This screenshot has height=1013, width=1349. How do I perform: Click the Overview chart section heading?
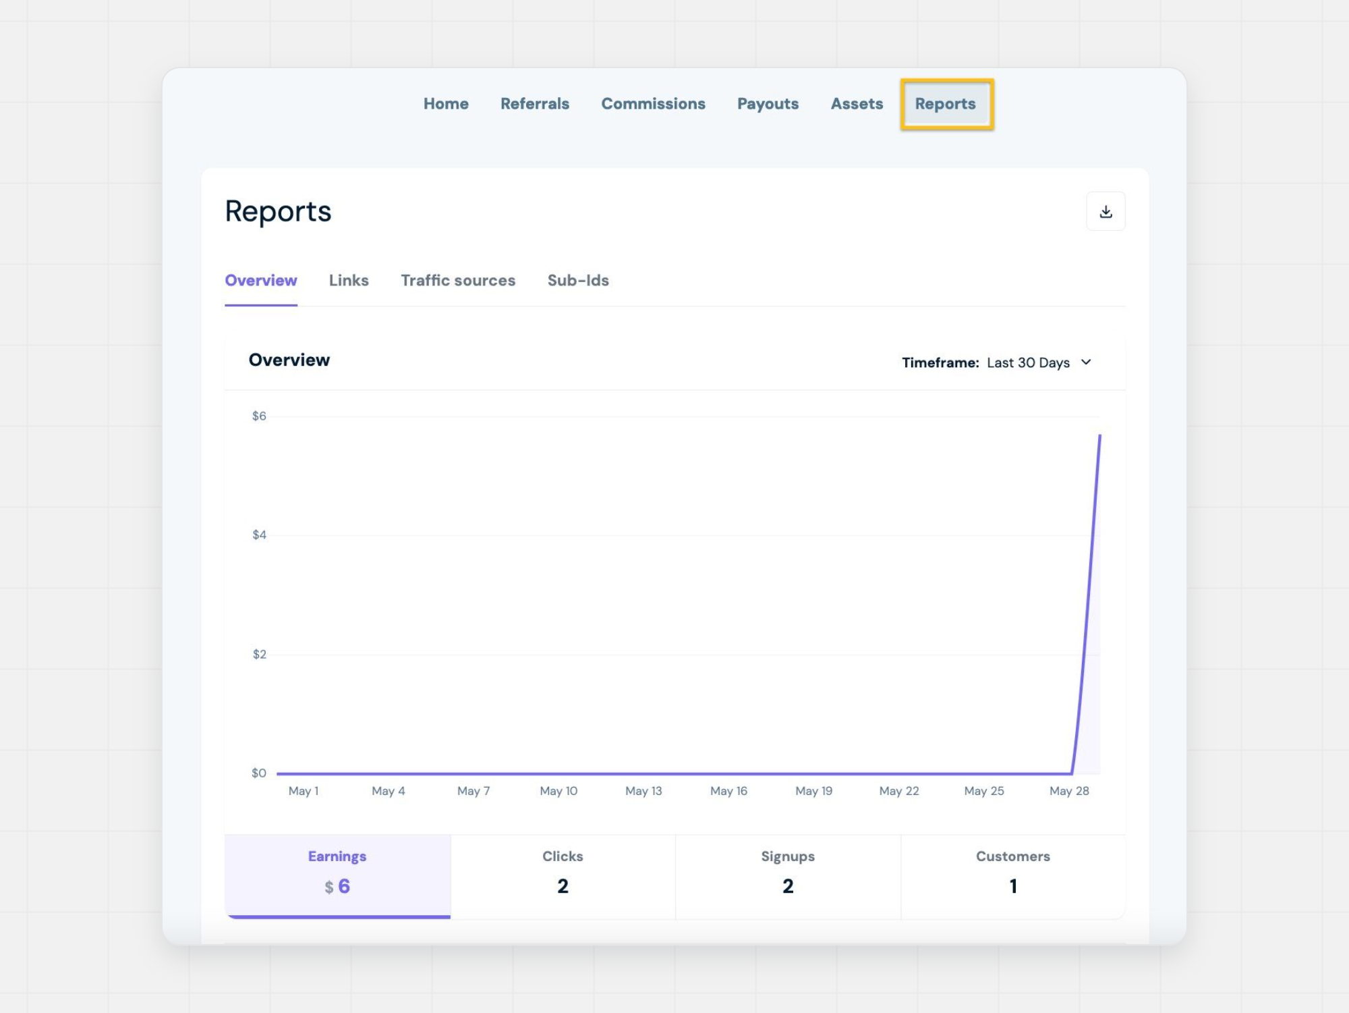(289, 360)
